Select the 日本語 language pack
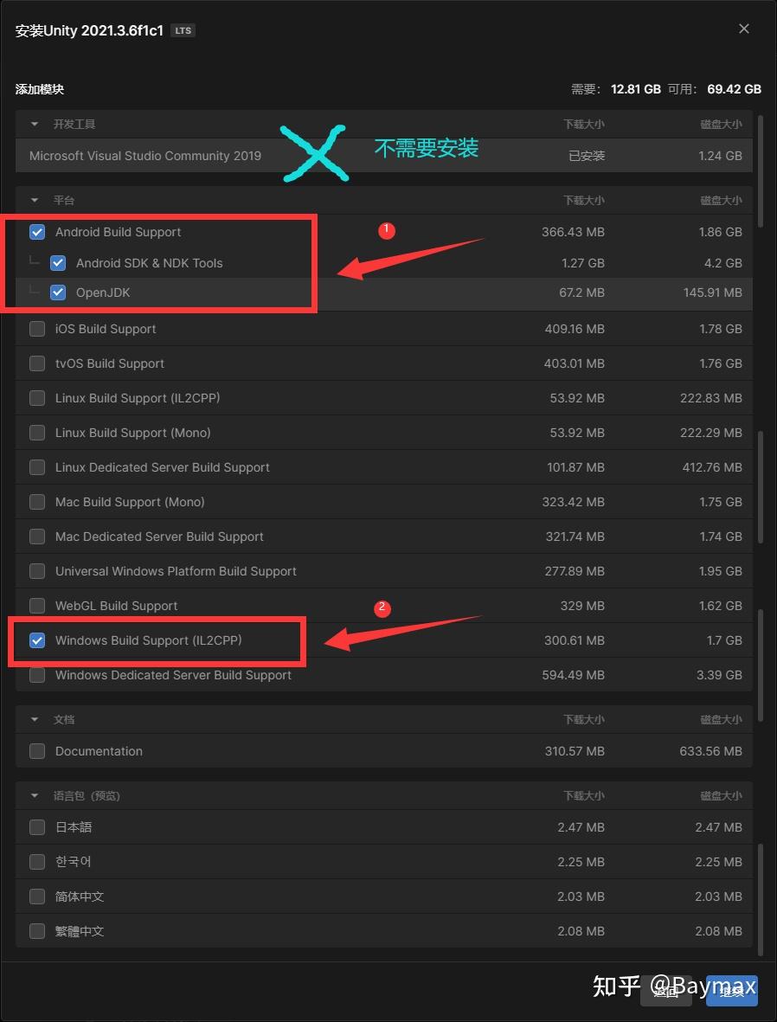Image resolution: width=777 pixels, height=1022 pixels. click(x=37, y=827)
